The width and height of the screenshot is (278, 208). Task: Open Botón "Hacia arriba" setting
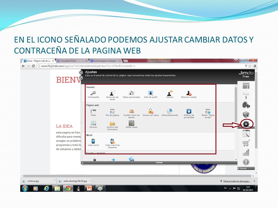(208, 114)
